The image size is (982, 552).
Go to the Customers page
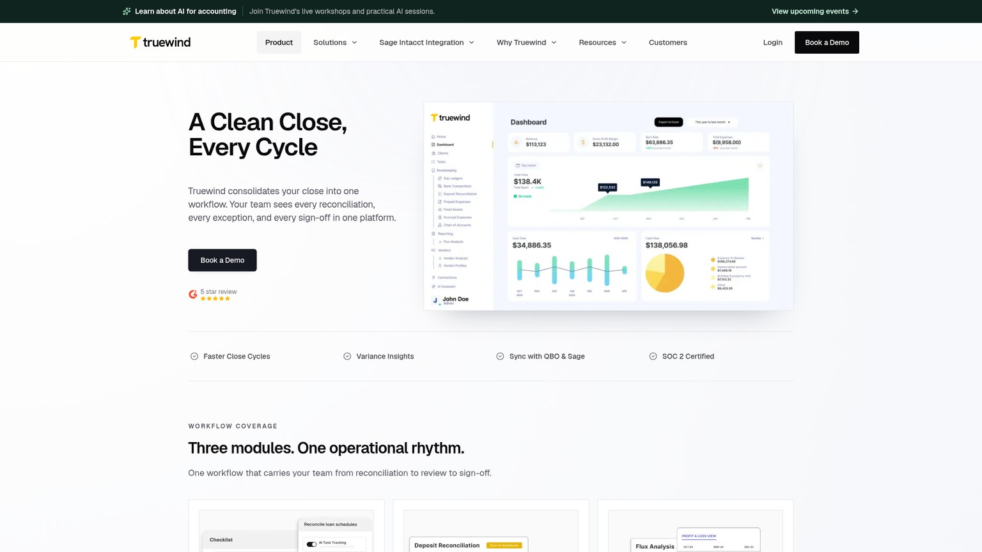pos(668,42)
